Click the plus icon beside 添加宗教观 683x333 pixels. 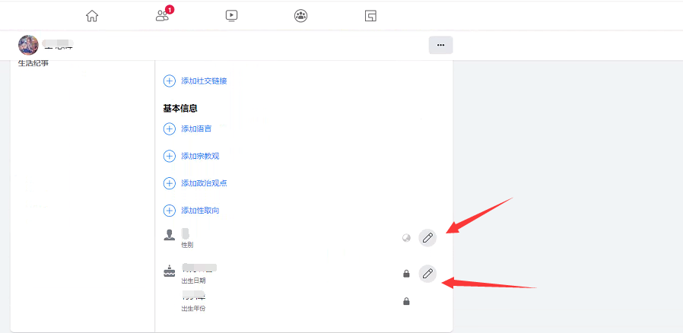[x=170, y=156]
